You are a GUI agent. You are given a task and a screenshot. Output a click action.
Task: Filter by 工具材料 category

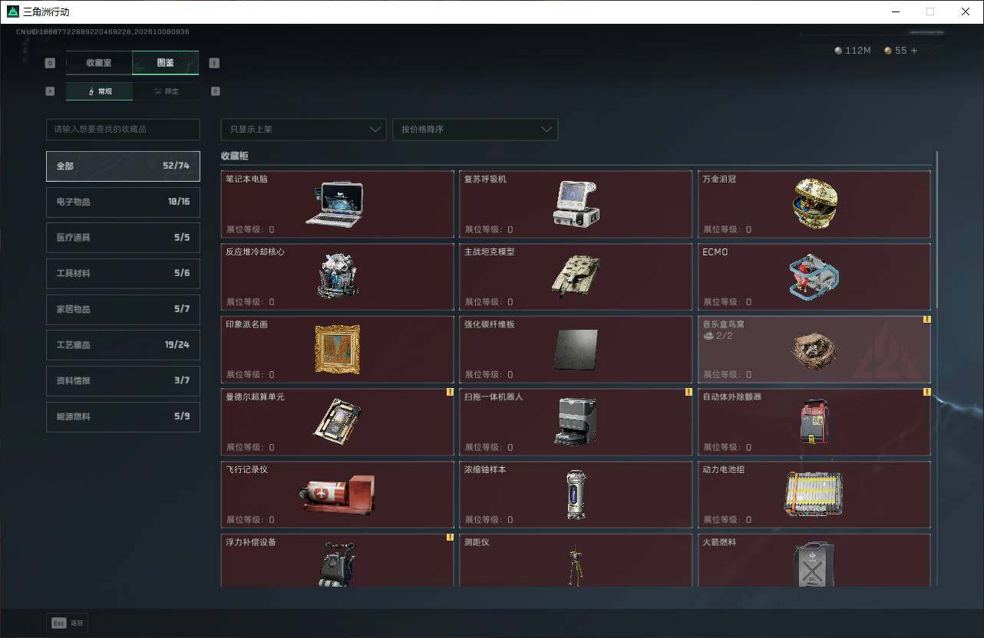coord(123,273)
